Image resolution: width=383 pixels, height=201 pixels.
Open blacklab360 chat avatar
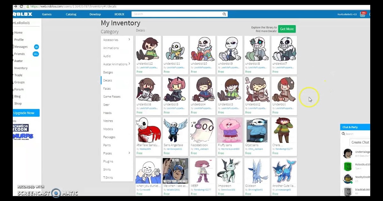pos(348,191)
